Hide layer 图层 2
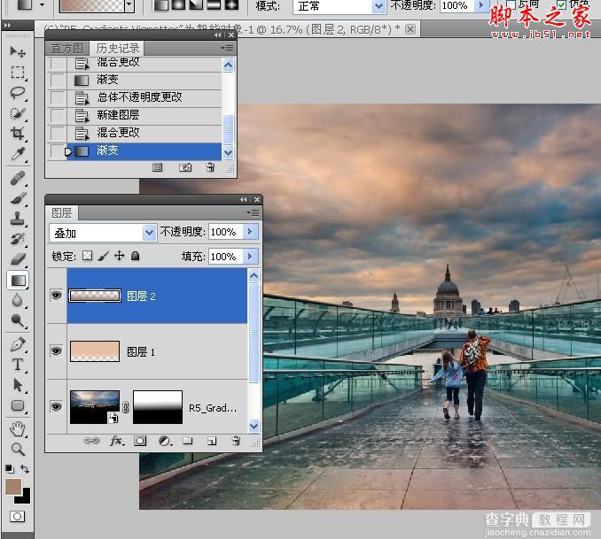This screenshot has height=539, width=601. pos(57,296)
